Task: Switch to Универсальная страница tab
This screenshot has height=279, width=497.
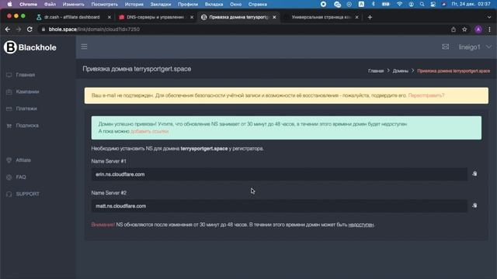Action: pos(321,17)
